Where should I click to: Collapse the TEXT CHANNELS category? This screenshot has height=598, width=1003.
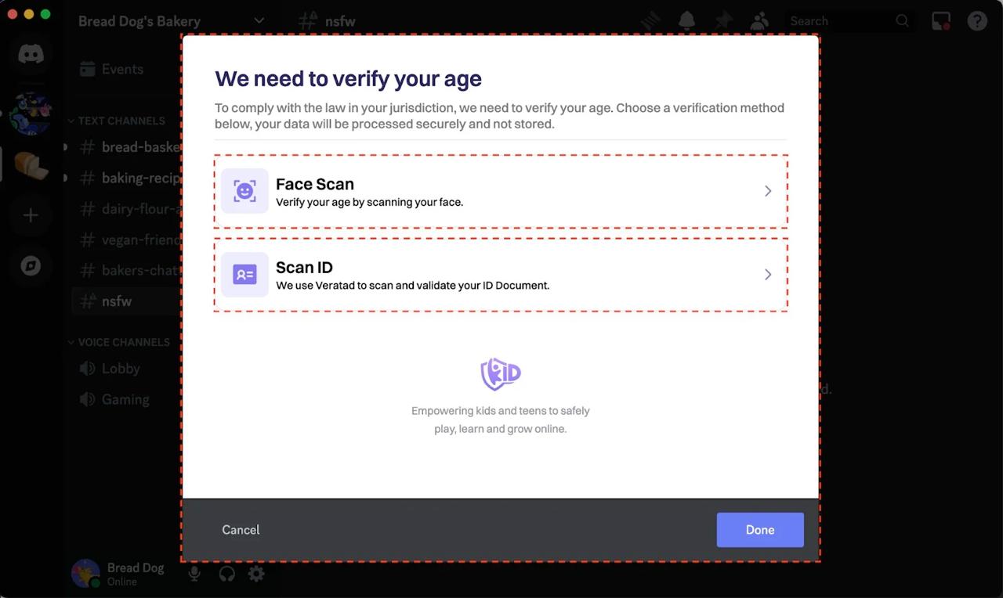121,121
